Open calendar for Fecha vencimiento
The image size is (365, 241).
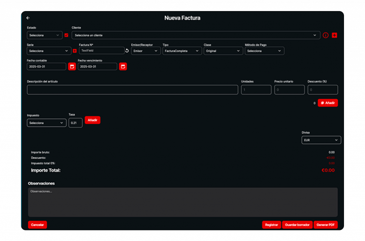(x=123, y=67)
